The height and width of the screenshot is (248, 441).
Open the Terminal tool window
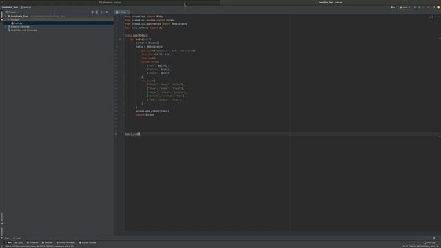48,242
